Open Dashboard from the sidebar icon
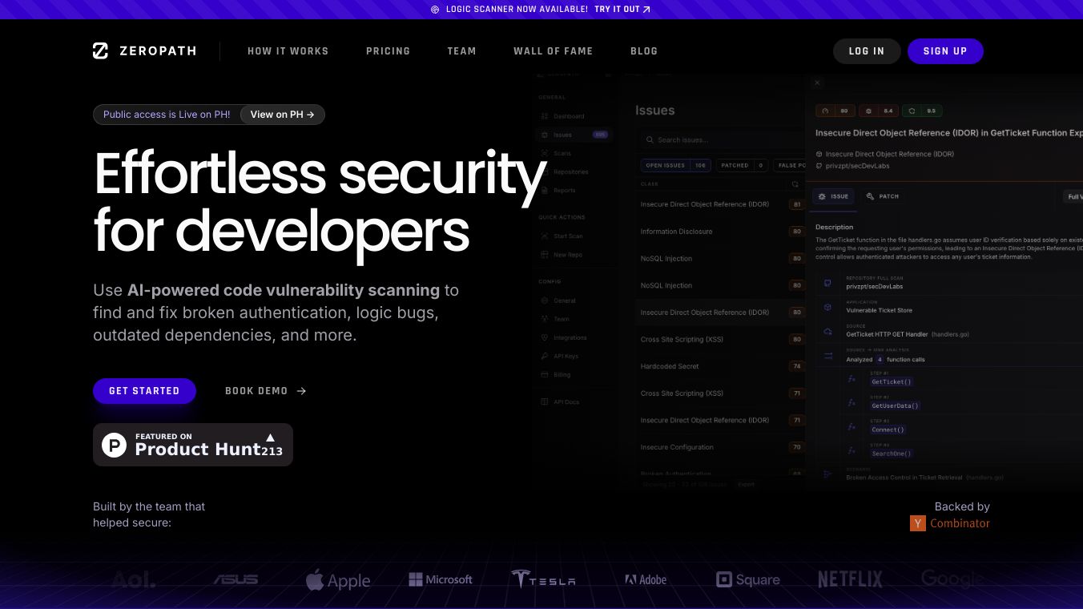Viewport: 1083px width, 609px height. (x=546, y=116)
